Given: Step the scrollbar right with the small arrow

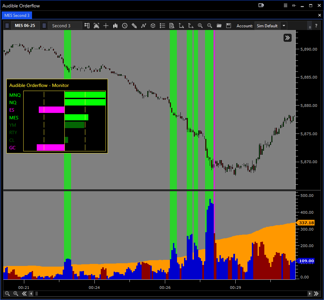Looking at the screenshot, I should [310, 293].
